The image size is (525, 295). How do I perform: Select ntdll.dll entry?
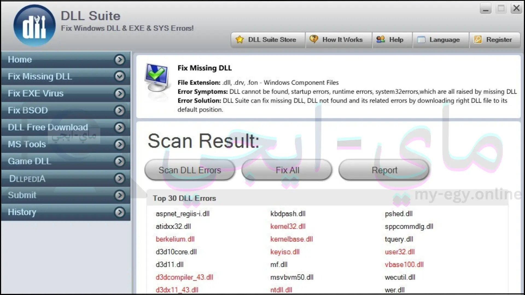pos(281,290)
